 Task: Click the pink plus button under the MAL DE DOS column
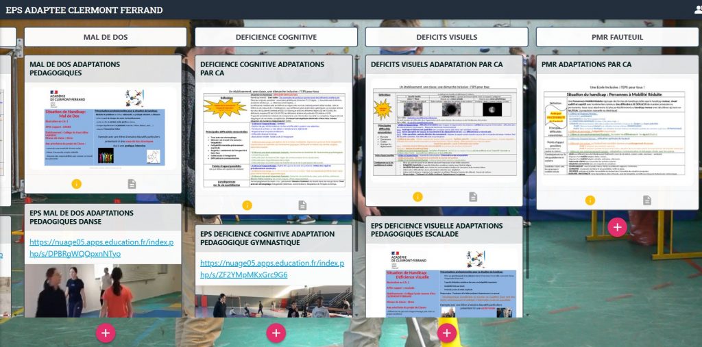pyautogui.click(x=105, y=333)
